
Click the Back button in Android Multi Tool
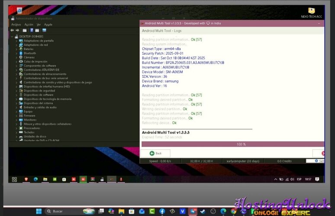pos(155,153)
